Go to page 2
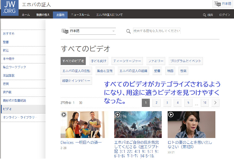Image resolution: width=234 pixels, height=160 pixels. coord(157,103)
